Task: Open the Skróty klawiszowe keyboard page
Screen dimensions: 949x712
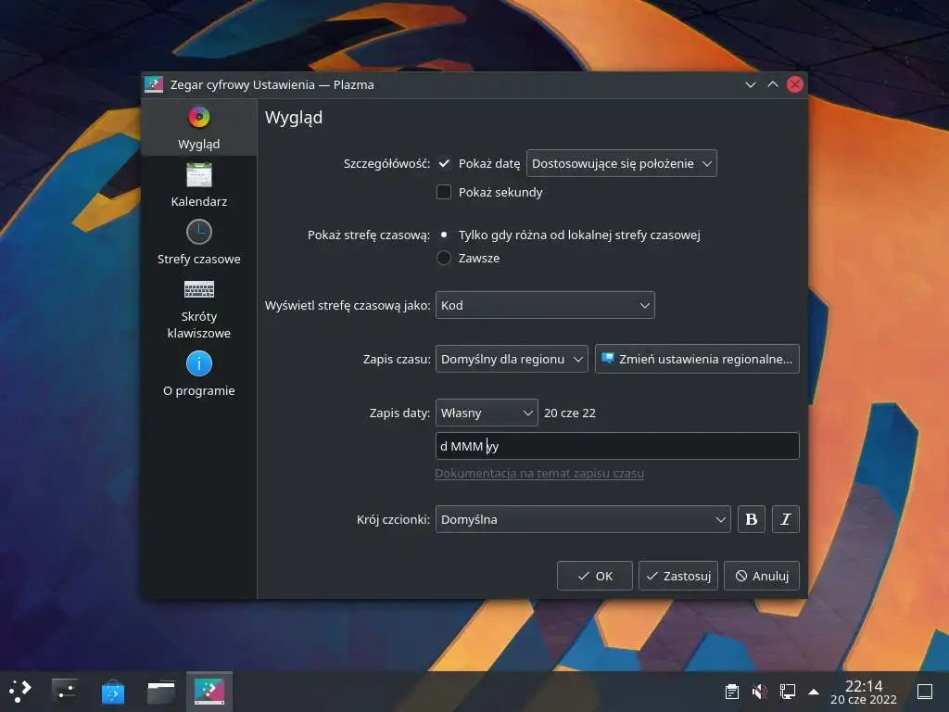Action: click(198, 308)
